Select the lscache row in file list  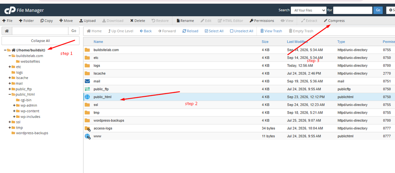coord(239,74)
